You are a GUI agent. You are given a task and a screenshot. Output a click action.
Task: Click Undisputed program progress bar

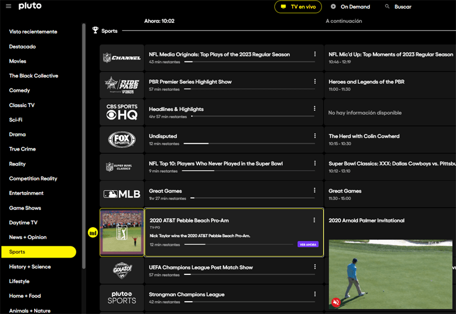249,143
